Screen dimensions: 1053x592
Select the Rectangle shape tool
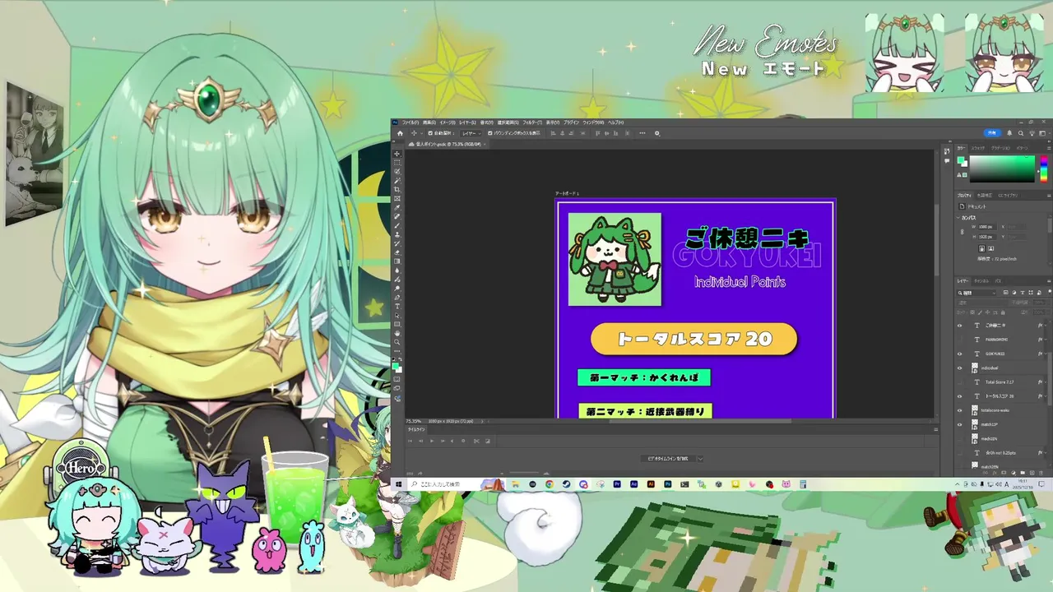397,324
